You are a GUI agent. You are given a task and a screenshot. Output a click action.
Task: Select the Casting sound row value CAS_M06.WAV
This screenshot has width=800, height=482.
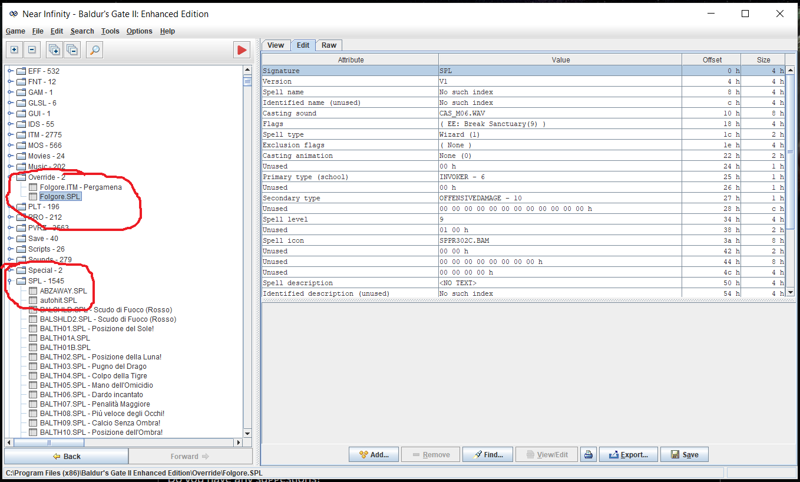click(x=560, y=113)
